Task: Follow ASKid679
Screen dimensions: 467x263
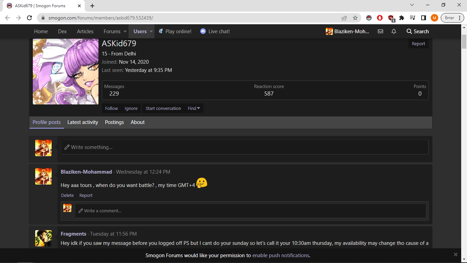Action: (x=111, y=108)
